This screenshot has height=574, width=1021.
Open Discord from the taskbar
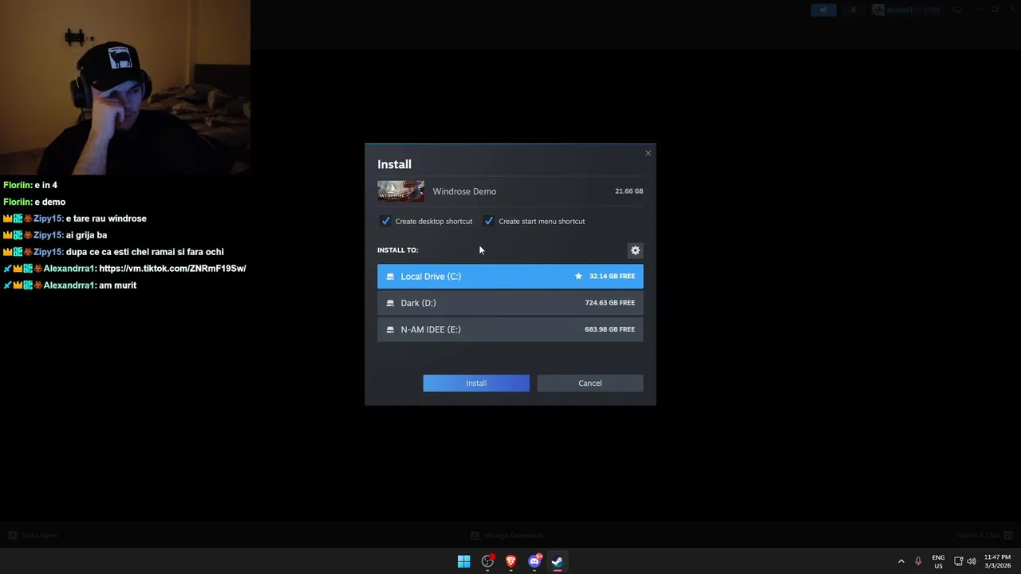534,561
